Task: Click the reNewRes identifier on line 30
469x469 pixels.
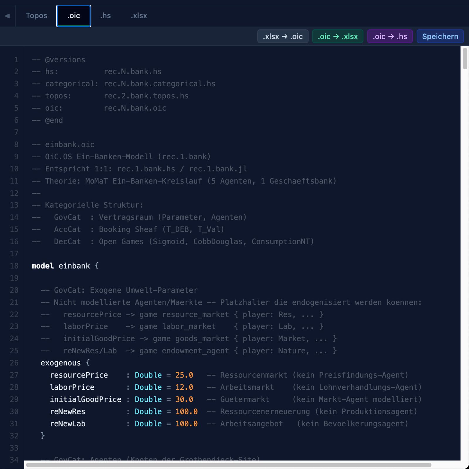Action: point(68,411)
